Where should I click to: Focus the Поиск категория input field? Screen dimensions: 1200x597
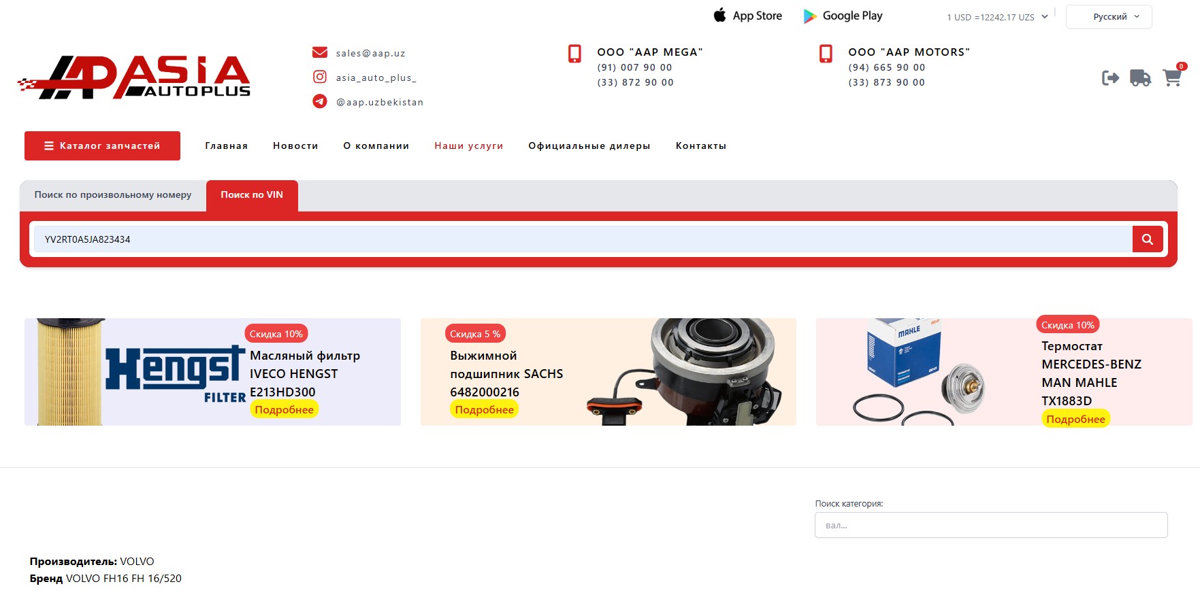990,525
